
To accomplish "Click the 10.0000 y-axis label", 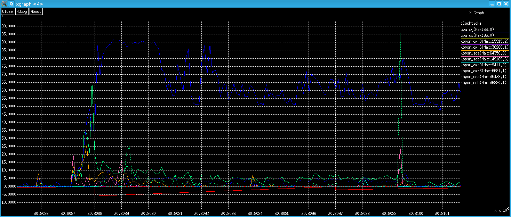I will pyautogui.click(x=8, y=170).
